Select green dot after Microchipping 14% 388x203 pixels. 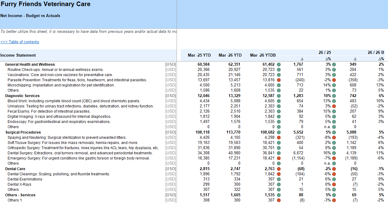334,85
